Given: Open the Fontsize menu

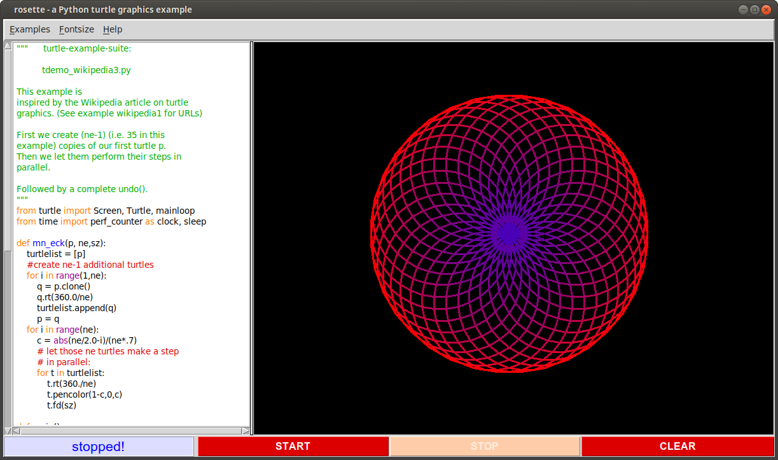Looking at the screenshot, I should (x=76, y=29).
